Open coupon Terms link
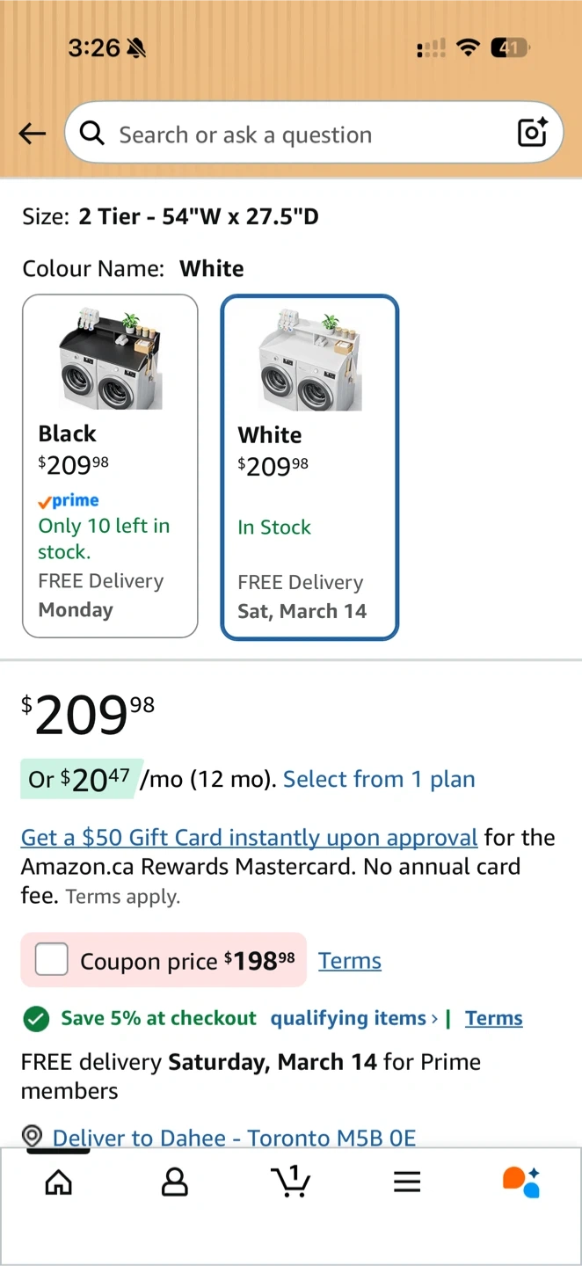The width and height of the screenshot is (582, 1266). tap(350, 961)
